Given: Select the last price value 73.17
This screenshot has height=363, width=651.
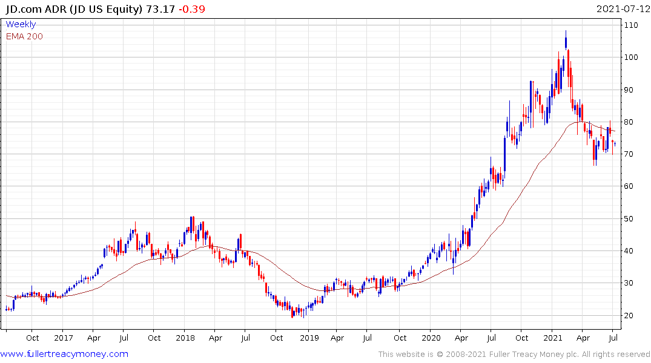Looking at the screenshot, I should pyautogui.click(x=160, y=8).
